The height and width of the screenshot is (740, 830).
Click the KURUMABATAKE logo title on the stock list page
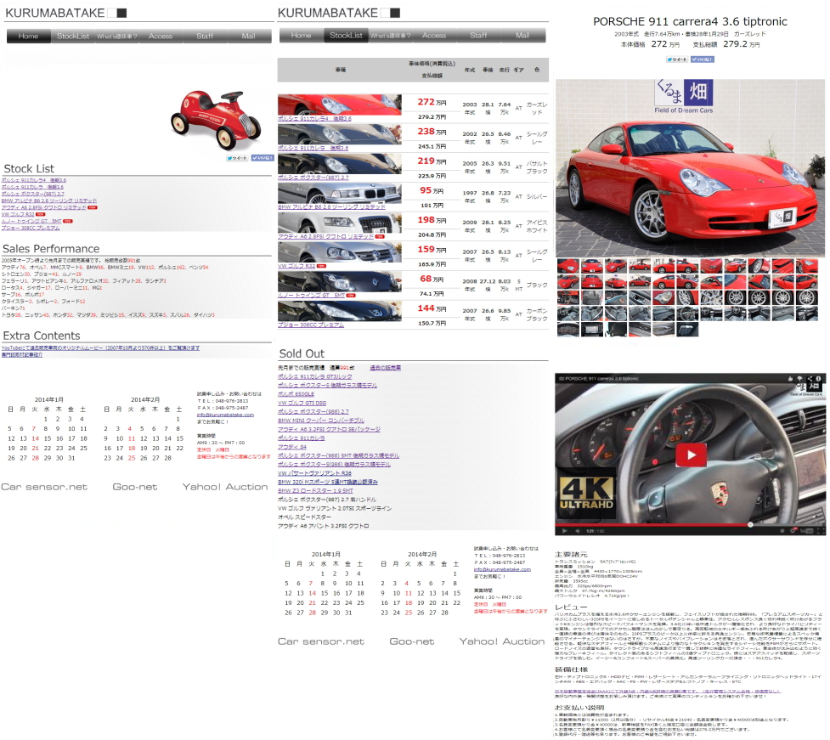click(x=328, y=13)
